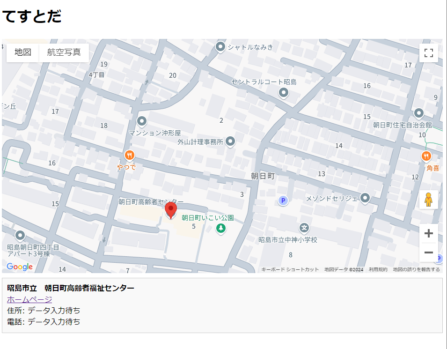The image size is (447, 349).
Task: Switch to 地図 map view
Action: coord(23,52)
